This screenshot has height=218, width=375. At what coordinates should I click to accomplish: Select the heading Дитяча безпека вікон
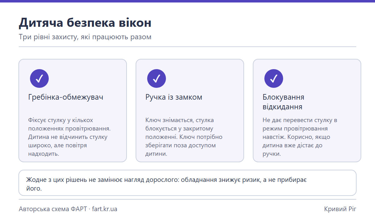click(x=85, y=23)
